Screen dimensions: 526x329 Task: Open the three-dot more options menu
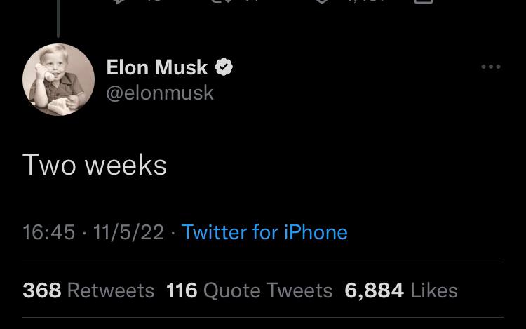point(491,67)
